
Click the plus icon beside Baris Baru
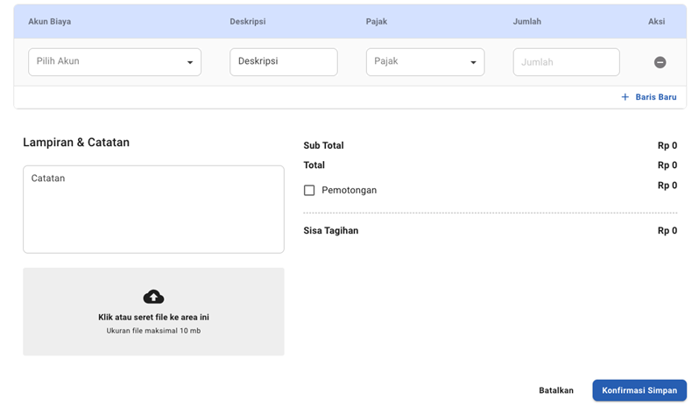click(x=625, y=97)
